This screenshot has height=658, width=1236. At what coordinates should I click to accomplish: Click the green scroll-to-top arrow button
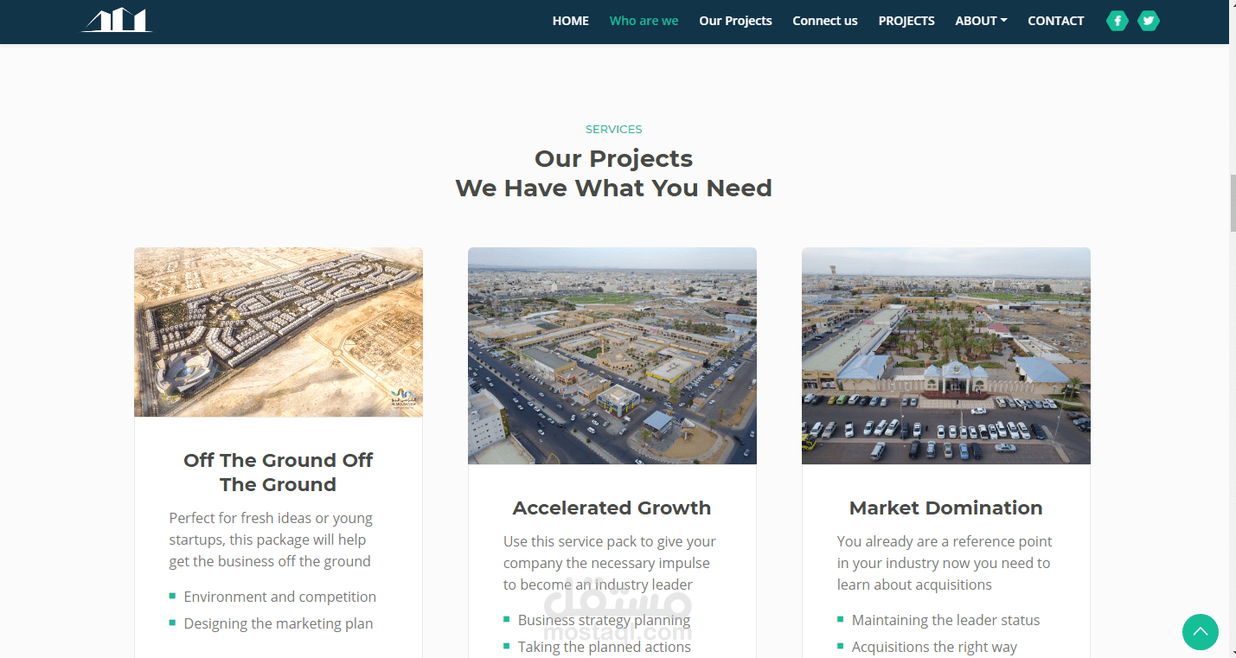[x=1201, y=632]
